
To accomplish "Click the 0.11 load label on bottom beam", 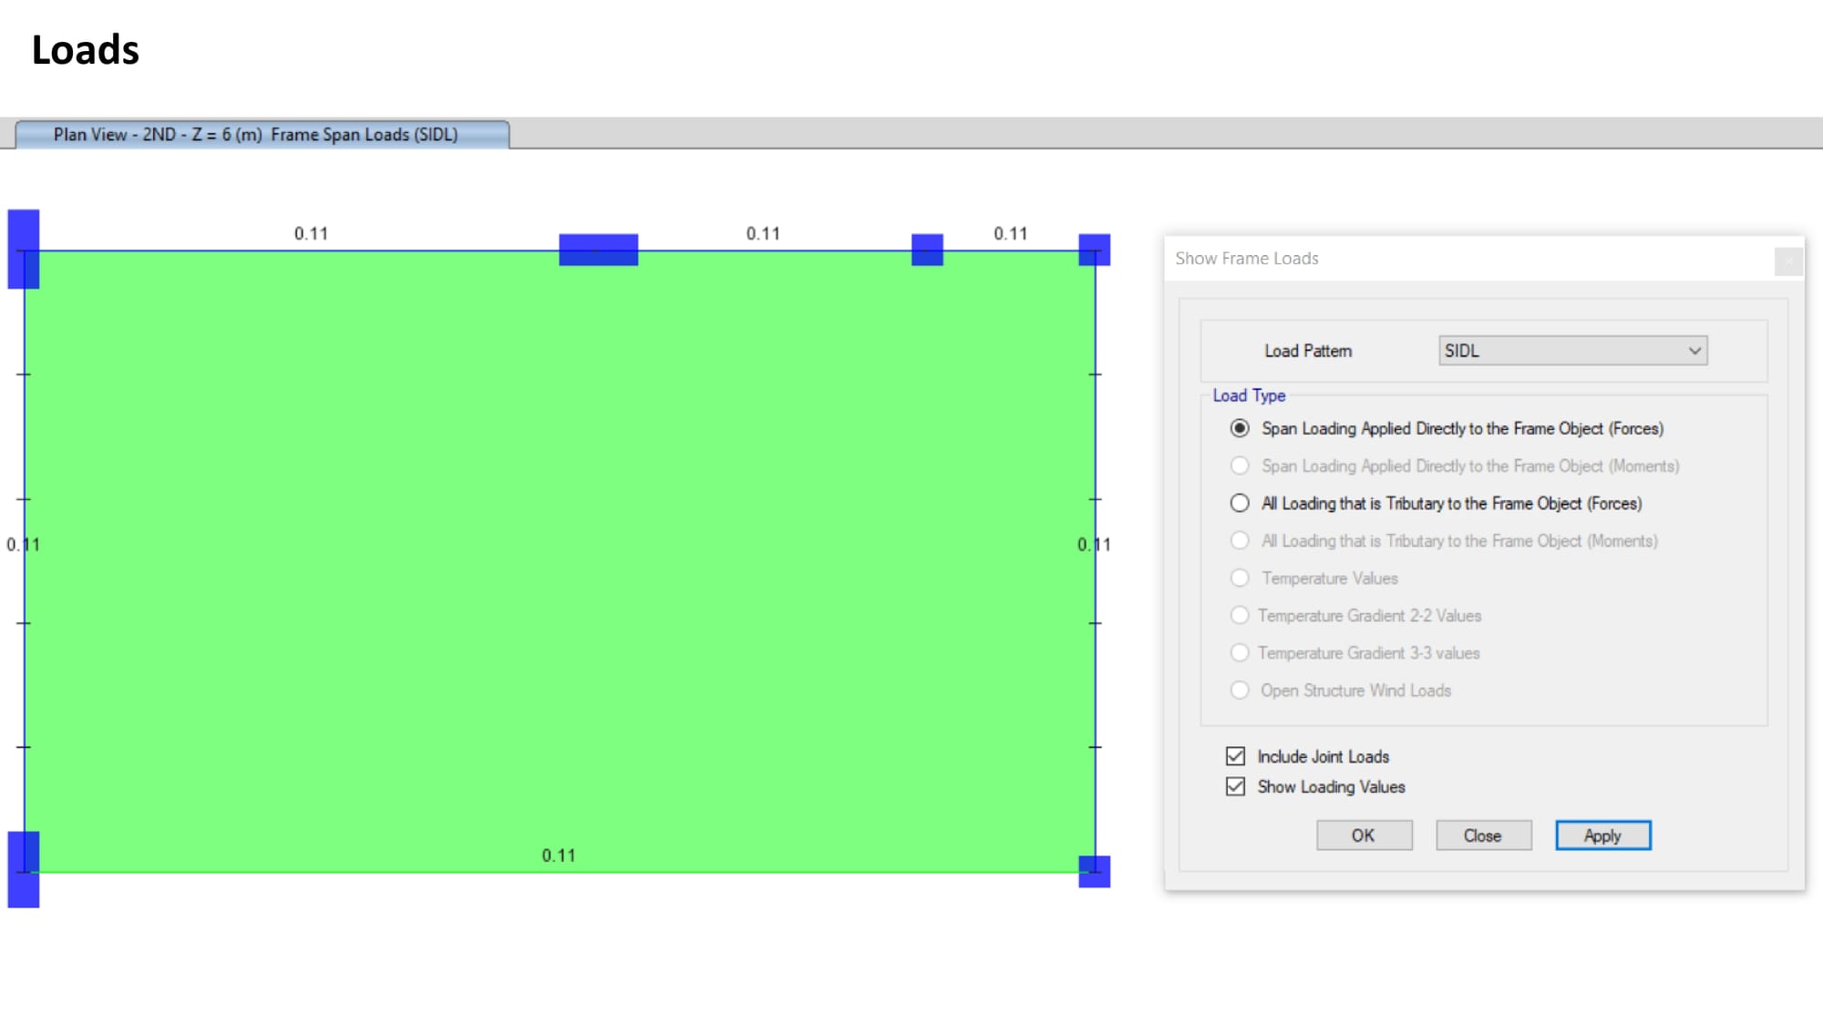I will pos(558,856).
